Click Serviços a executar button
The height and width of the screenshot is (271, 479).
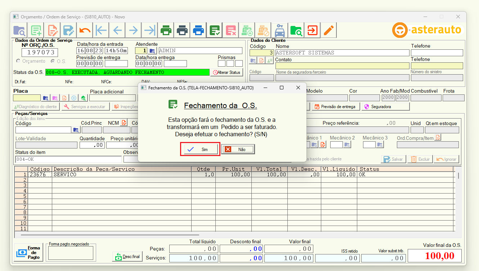pyautogui.click(x=85, y=107)
